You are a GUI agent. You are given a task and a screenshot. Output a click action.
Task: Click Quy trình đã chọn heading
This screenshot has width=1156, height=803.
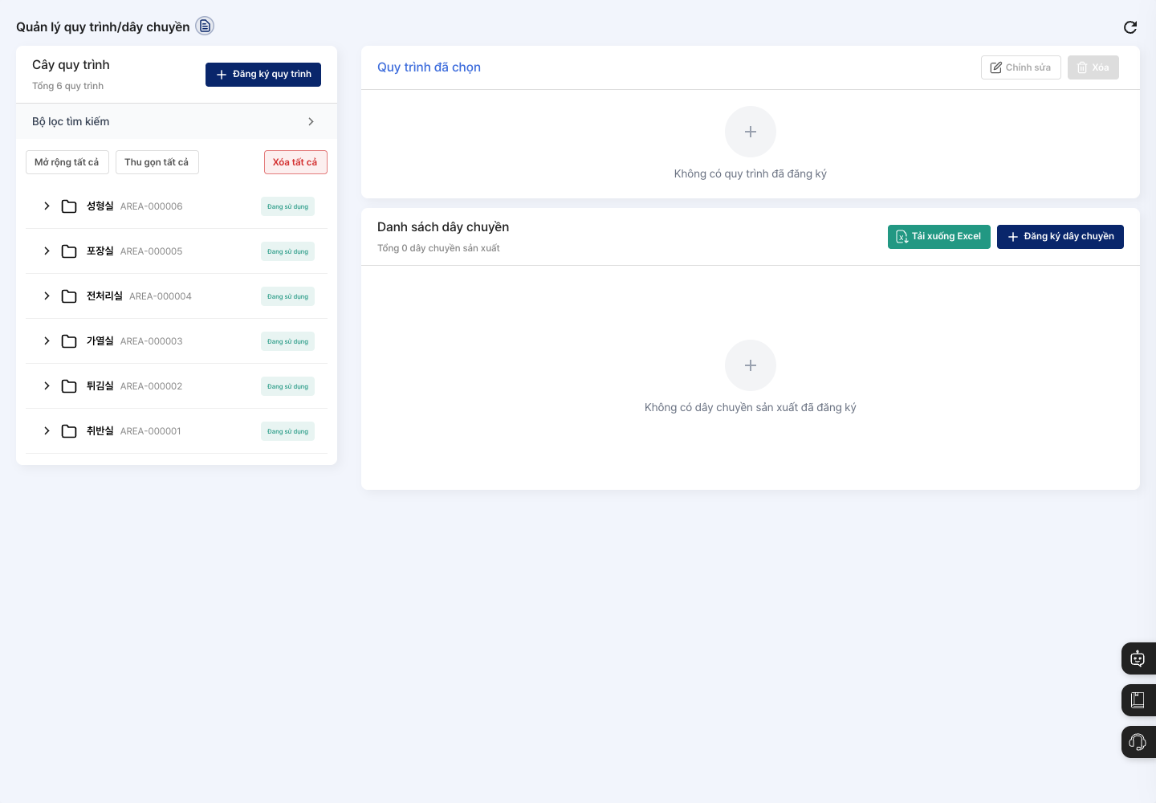coord(429,67)
